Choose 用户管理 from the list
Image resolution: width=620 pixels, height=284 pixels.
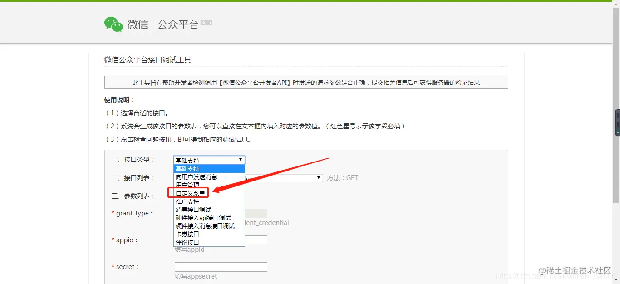(209, 185)
